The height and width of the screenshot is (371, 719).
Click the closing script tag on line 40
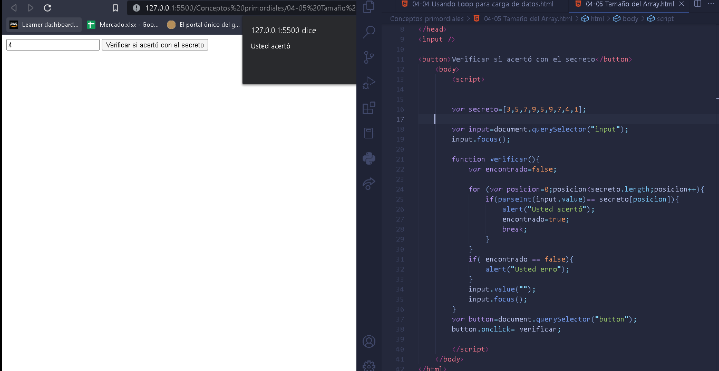tap(471, 349)
